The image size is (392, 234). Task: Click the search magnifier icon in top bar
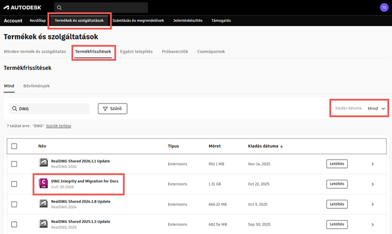tap(59, 7)
